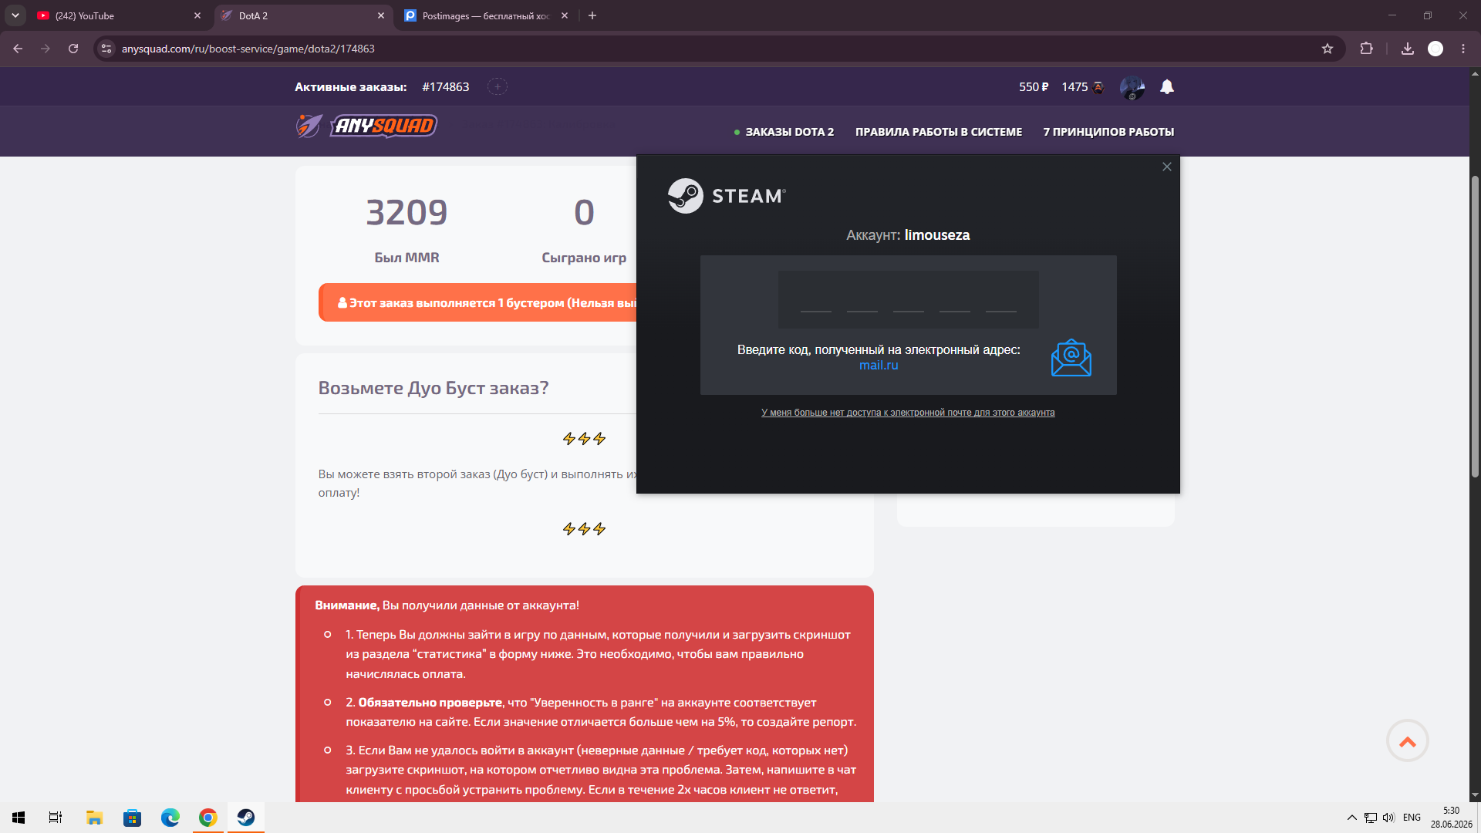The width and height of the screenshot is (1481, 833).
Task: Open network settings in system tray
Action: (x=1371, y=818)
